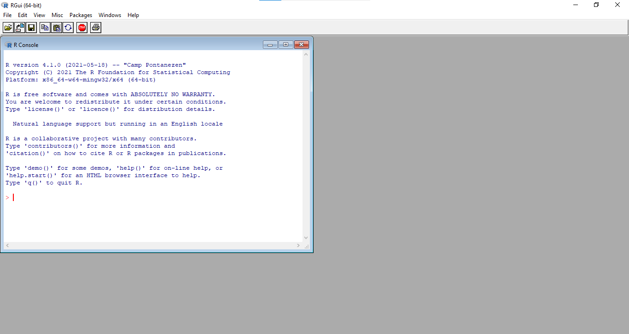Viewport: 629px width, 334px height.
Task: Open the Edit menu
Action: coord(23,15)
